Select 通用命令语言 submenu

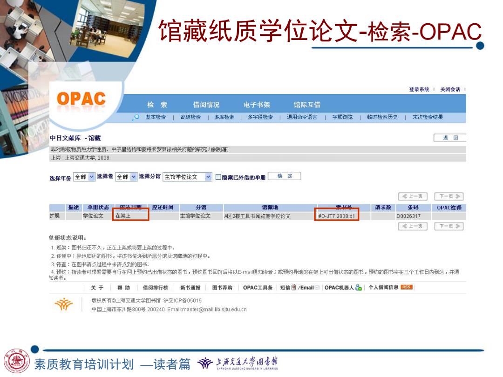coord(302,117)
